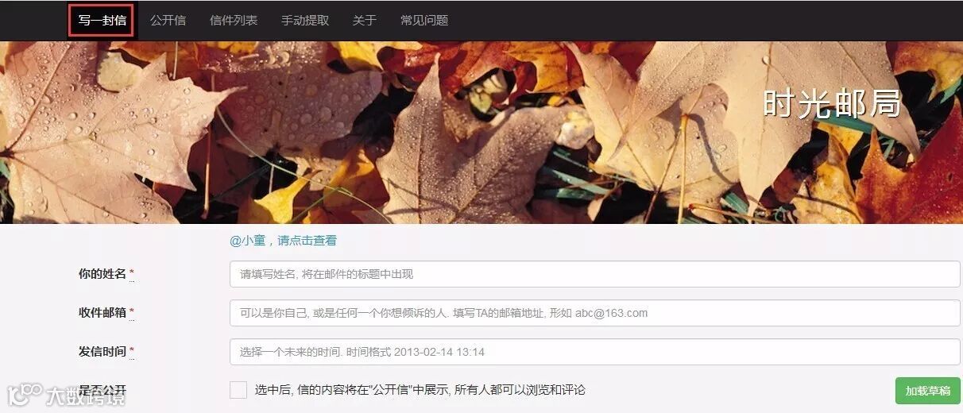The height and width of the screenshot is (413, 963).
Task: Click the autumn leaves banner image
Action: click(481, 133)
